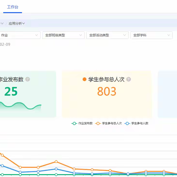Click the chevron arrow in 全部活动类型 box

click(x=125, y=35)
